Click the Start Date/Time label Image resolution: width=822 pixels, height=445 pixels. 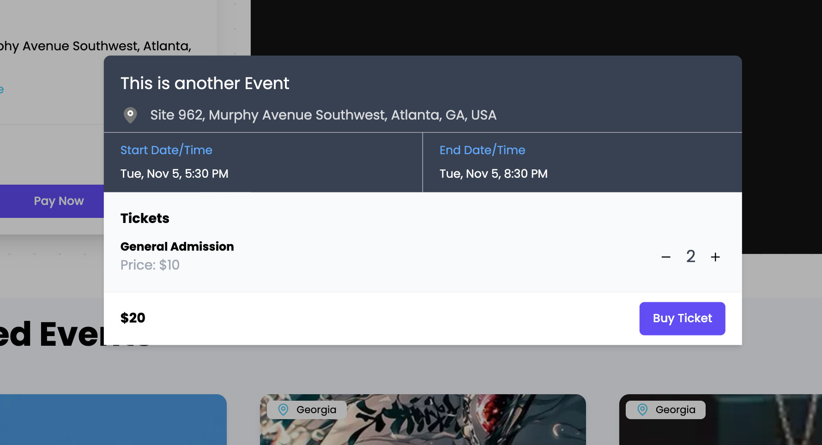166,150
